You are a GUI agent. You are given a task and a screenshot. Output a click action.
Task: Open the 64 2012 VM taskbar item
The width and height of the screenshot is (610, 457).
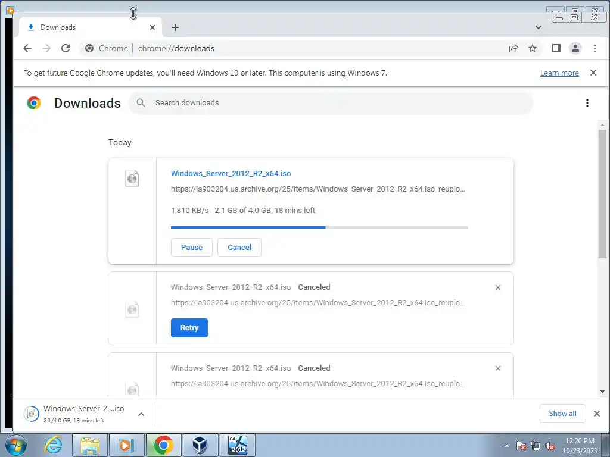pos(238,445)
